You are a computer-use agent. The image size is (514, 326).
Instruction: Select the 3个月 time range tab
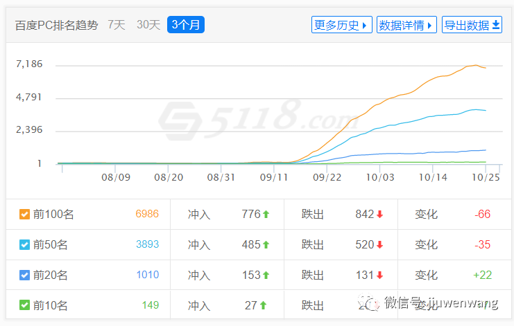186,24
